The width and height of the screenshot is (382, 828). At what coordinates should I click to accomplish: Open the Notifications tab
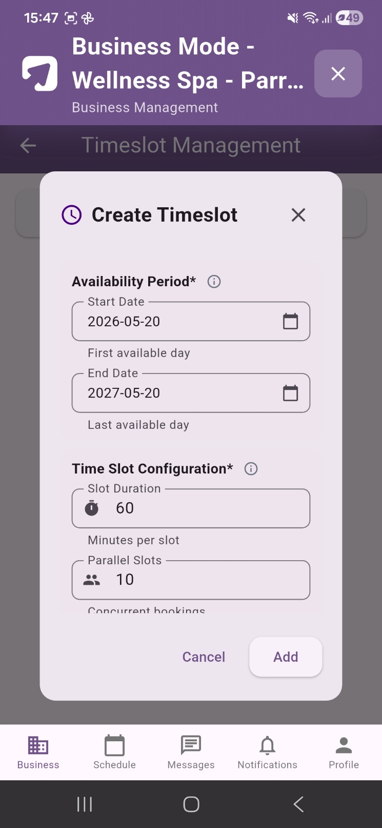click(267, 752)
